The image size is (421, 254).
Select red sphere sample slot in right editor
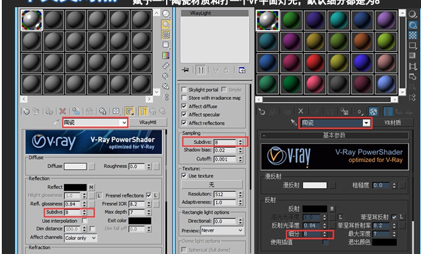(x=315, y=63)
